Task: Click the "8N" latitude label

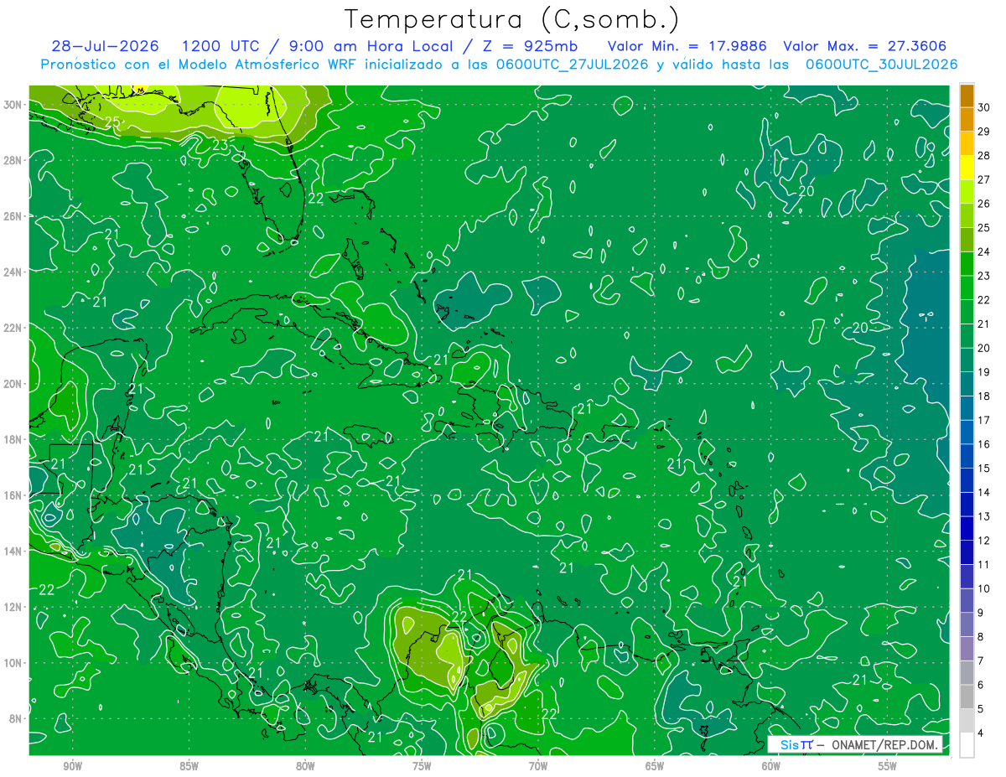Action: [17, 718]
